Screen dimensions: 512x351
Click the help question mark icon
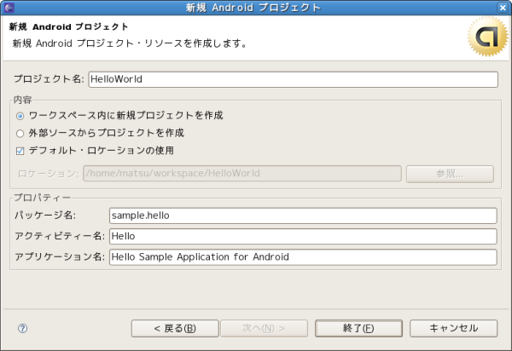22,328
